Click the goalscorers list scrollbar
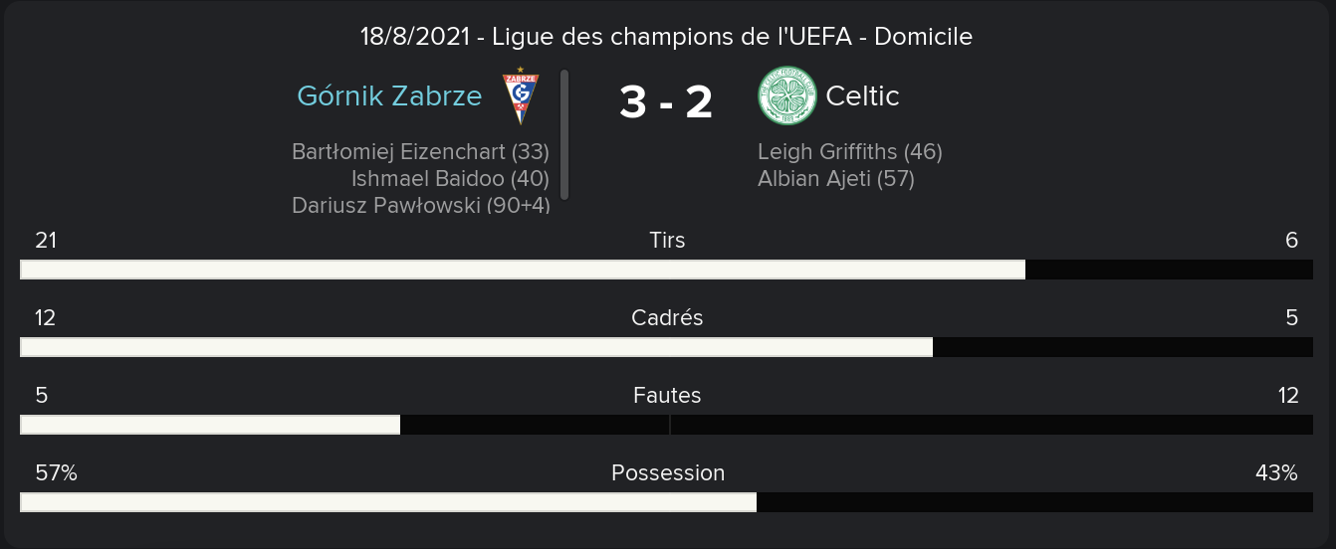This screenshot has height=549, width=1336. click(x=564, y=134)
